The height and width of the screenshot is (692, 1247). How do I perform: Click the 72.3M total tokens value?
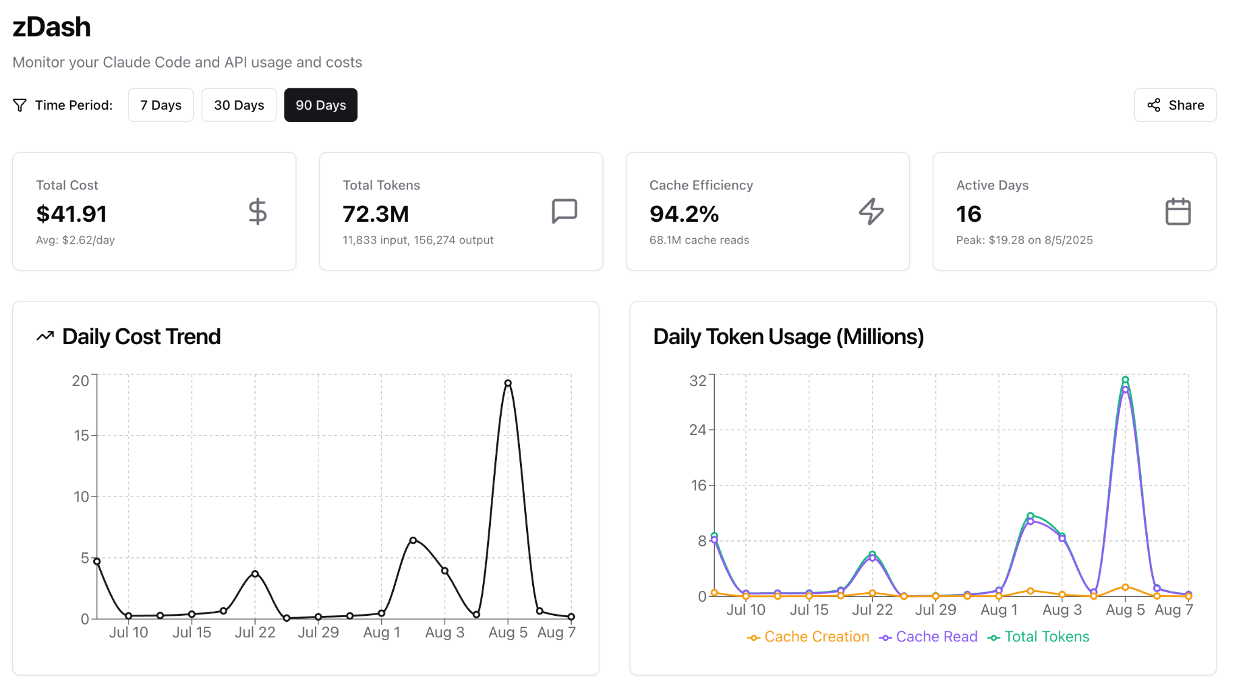pos(376,214)
